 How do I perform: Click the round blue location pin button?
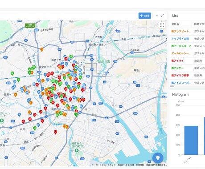pos(158,158)
